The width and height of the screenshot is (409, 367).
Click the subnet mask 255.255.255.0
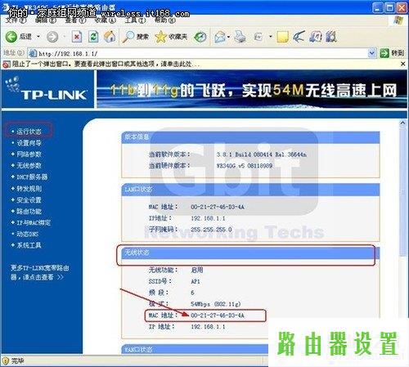pyautogui.click(x=211, y=230)
